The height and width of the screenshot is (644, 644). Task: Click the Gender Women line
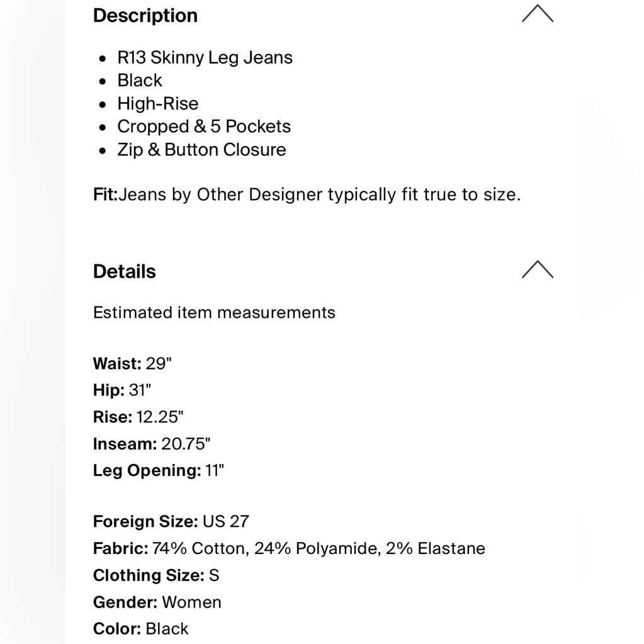click(x=157, y=602)
